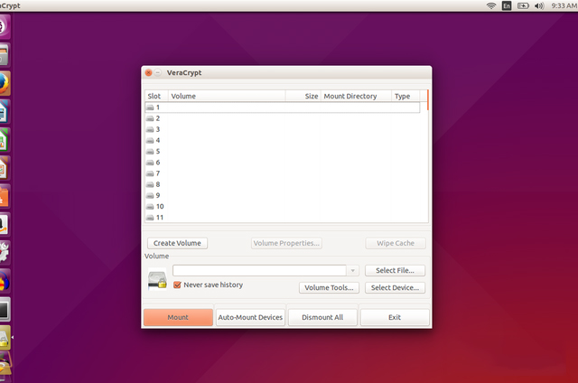The image size is (578, 383).
Task: Click the 9:33 AM clock
Action: 564,5
